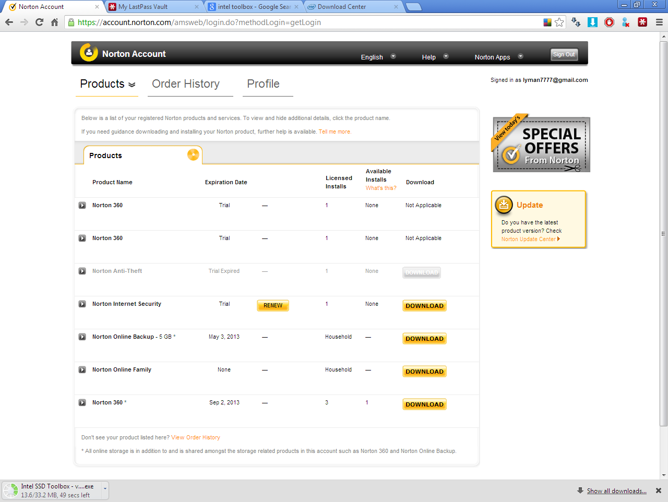
Task: Click the Norton Internet Security product name
Action: (127, 304)
